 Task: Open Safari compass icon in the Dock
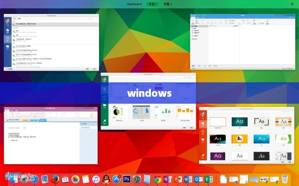point(35,179)
